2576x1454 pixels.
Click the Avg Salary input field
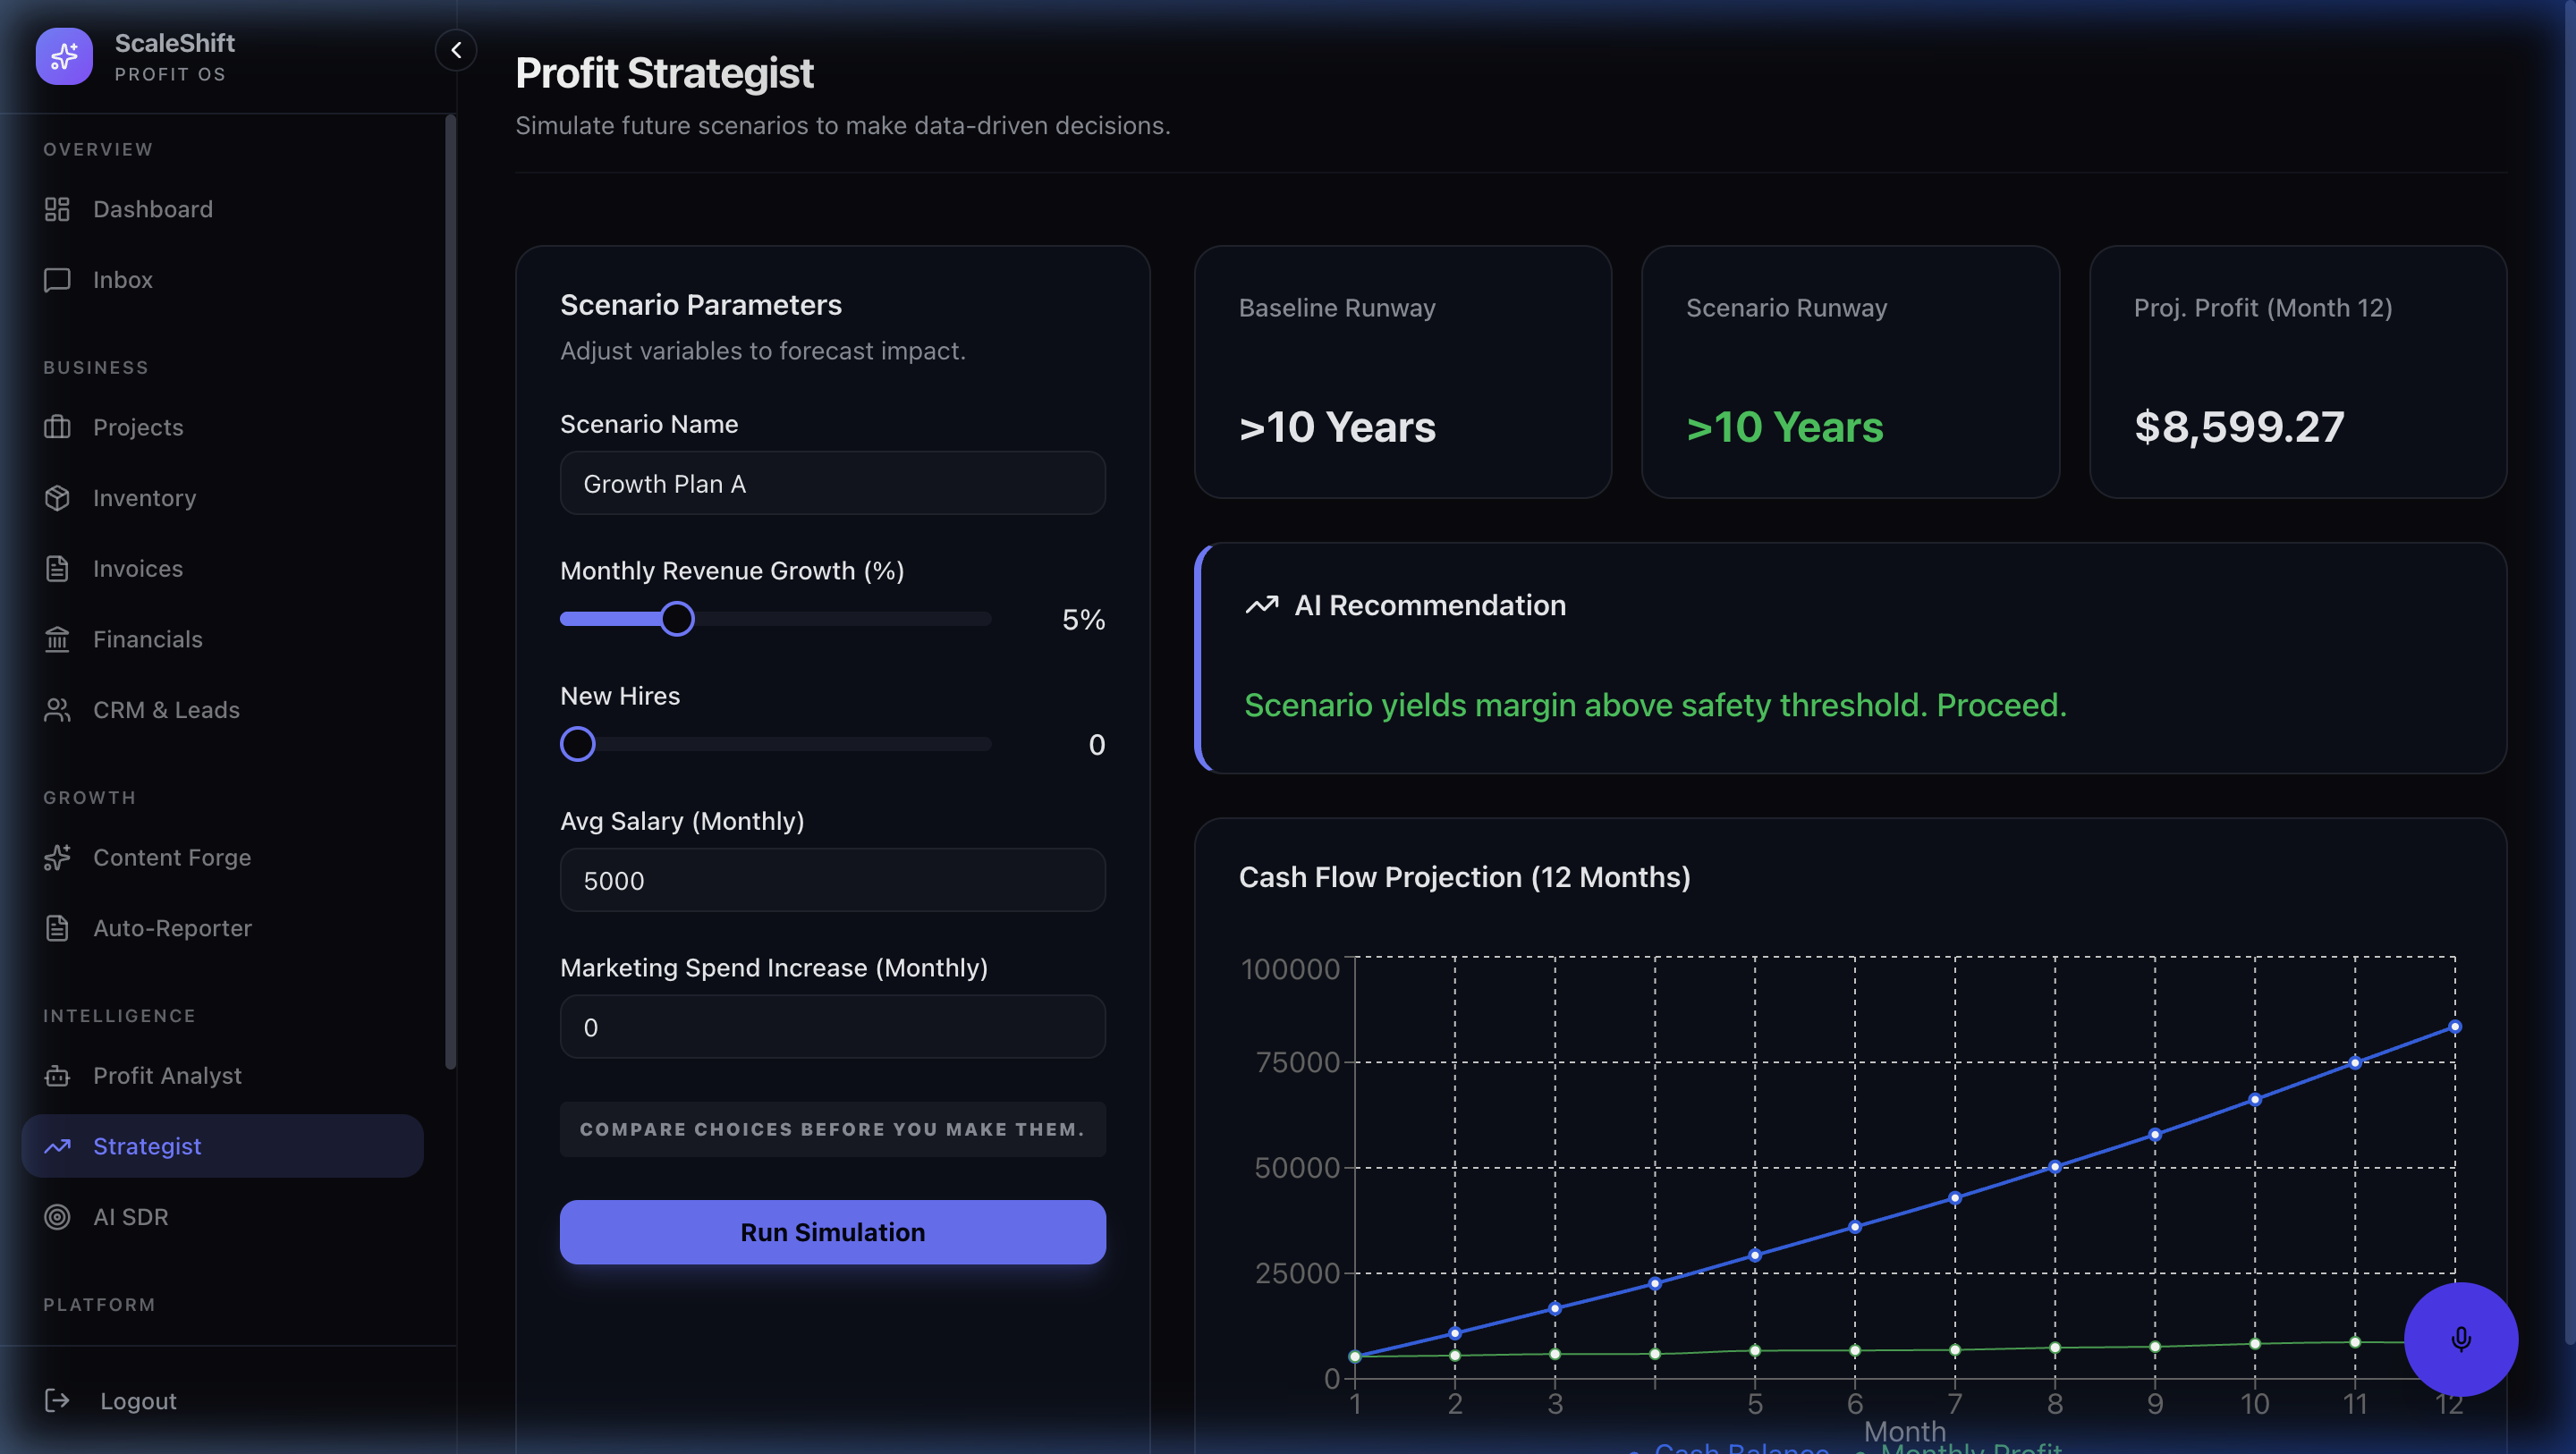click(832, 880)
